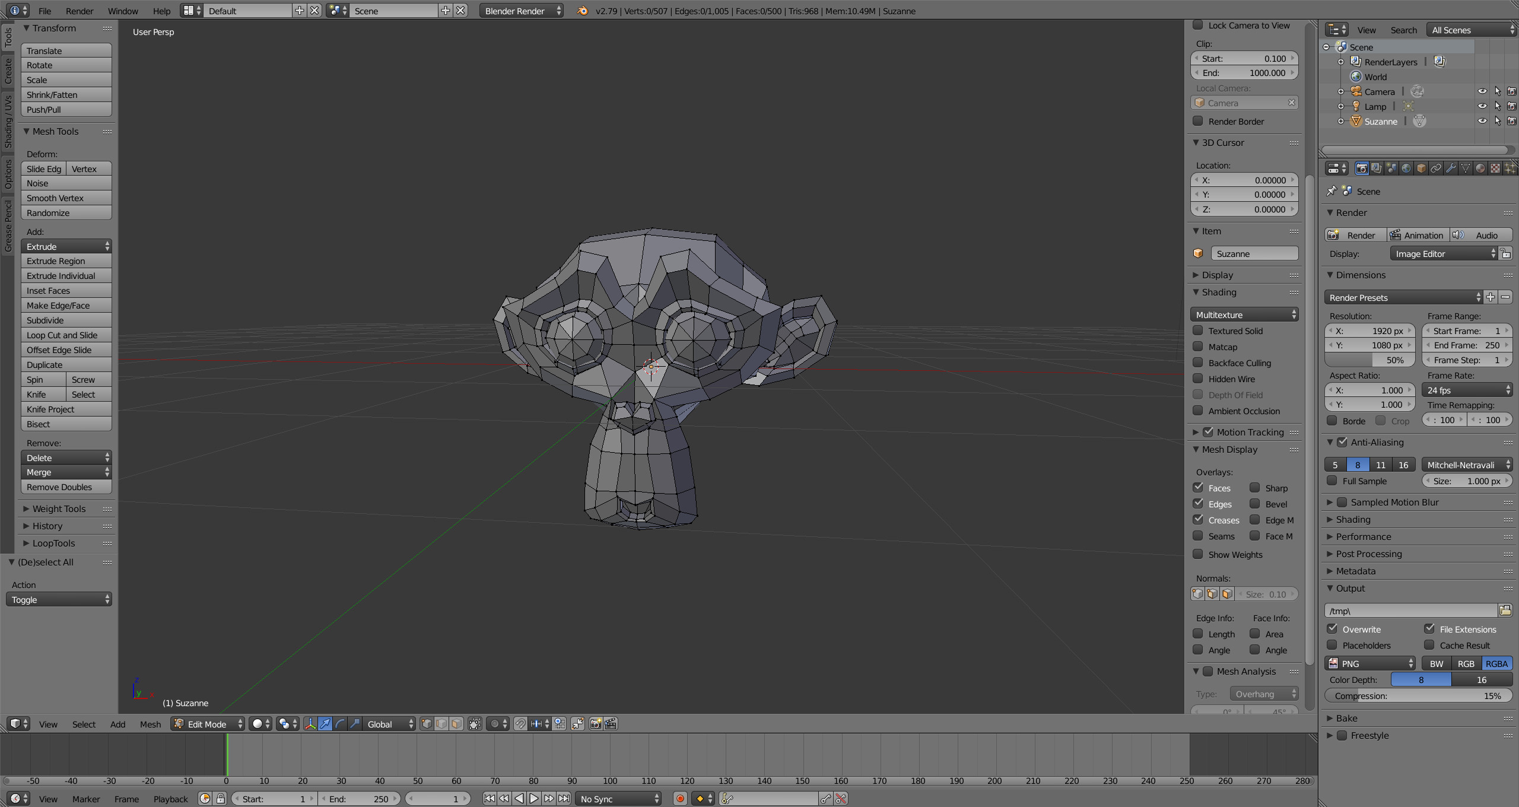Switch to the Create tool shelf tab
Viewport: 1519px width, 807px height.
(x=8, y=71)
